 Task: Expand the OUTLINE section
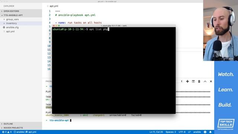(21, 124)
